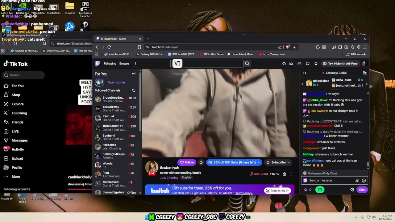
Task: Click Try 1-Month Ad-Free button
Action: pyautogui.click(x=340, y=64)
